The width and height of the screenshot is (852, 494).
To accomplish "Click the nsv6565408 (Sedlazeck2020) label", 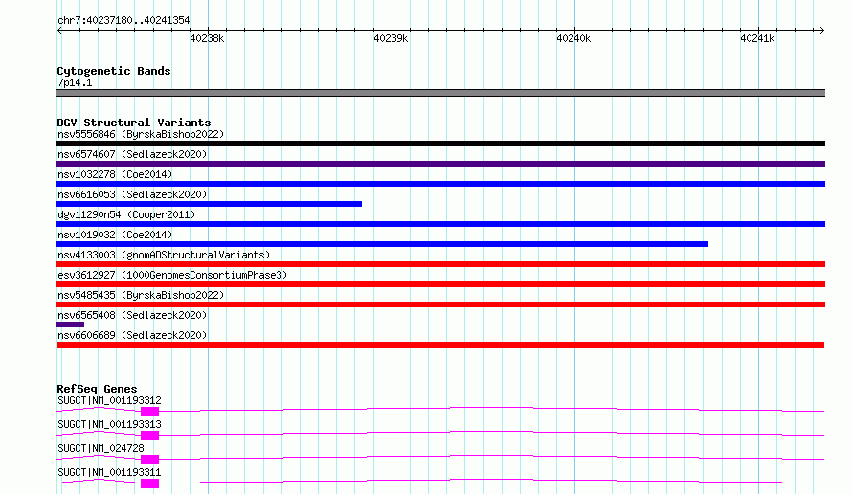I will coord(132,315).
